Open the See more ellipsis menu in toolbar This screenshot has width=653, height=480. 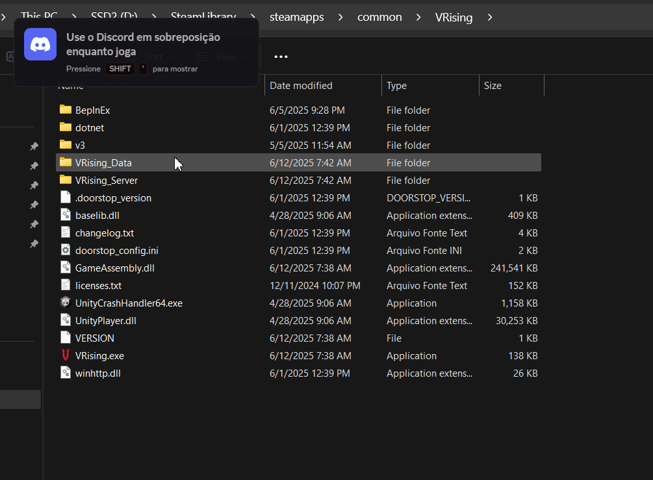point(281,57)
